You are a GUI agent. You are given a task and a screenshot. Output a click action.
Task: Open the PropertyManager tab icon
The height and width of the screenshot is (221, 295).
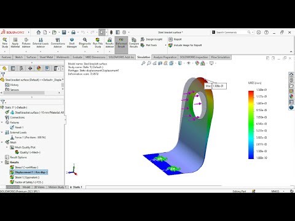(13, 68)
